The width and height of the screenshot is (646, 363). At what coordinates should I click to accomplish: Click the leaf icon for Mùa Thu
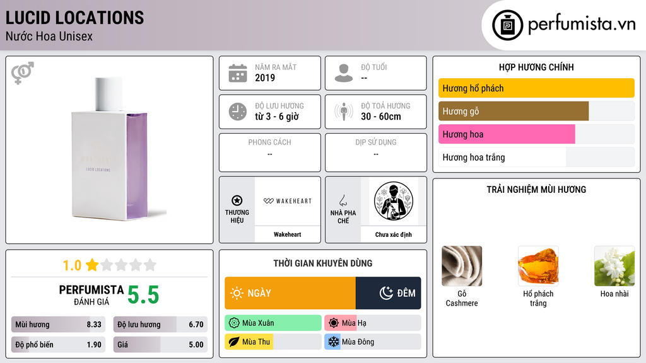click(234, 342)
